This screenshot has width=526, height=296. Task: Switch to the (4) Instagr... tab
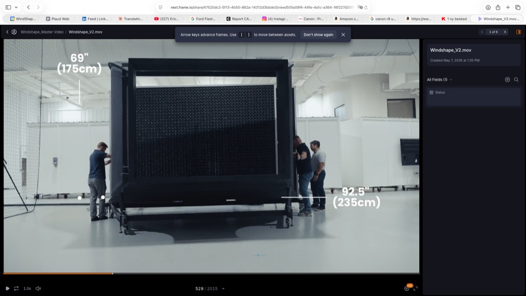pos(275,19)
